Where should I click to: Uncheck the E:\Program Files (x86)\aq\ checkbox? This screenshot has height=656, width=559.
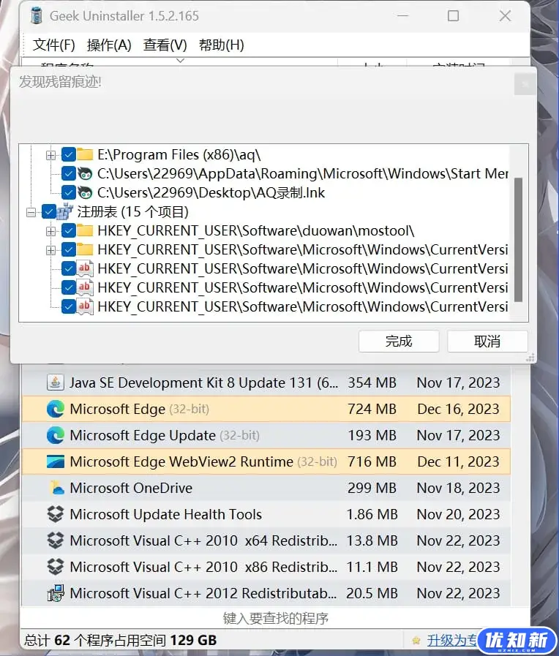(x=69, y=155)
